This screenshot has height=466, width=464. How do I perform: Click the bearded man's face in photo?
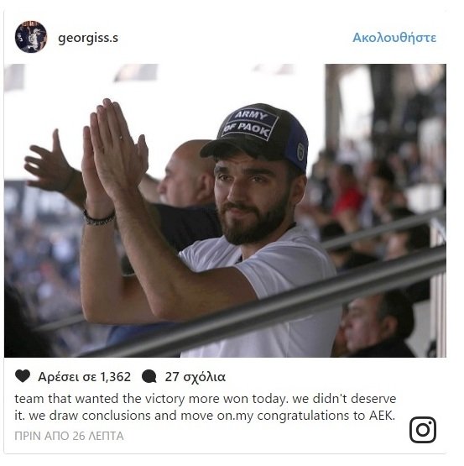click(x=252, y=197)
